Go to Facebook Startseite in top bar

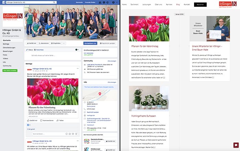79,2
